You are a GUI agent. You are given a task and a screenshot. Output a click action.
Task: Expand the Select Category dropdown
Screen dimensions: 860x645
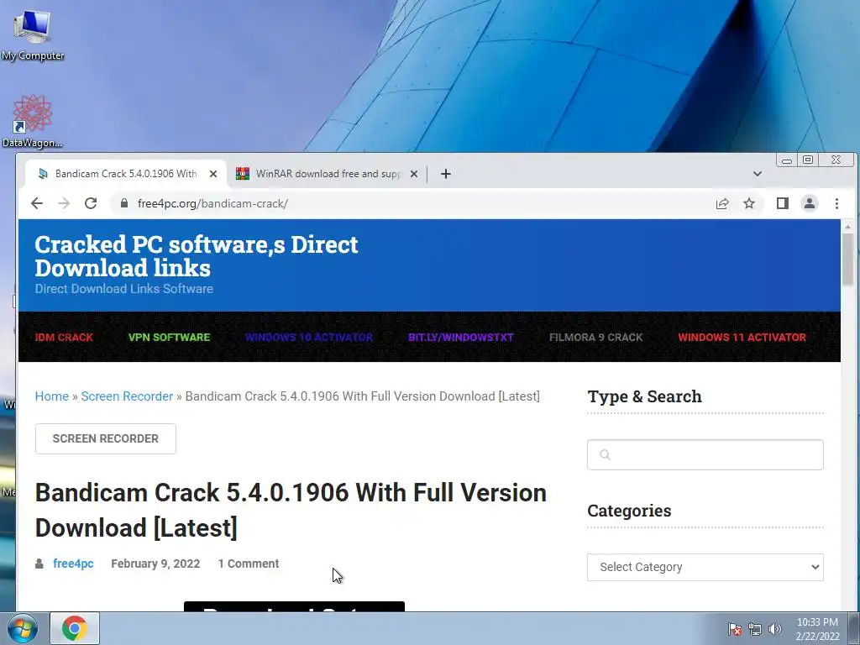(705, 567)
